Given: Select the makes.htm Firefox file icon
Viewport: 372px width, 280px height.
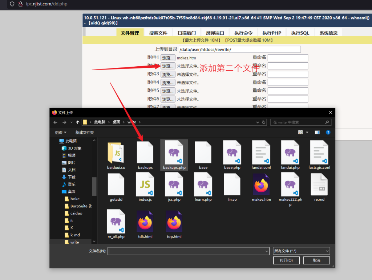Looking at the screenshot, I should [261, 184].
